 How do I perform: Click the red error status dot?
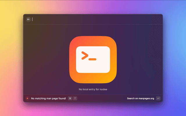coord(27,98)
